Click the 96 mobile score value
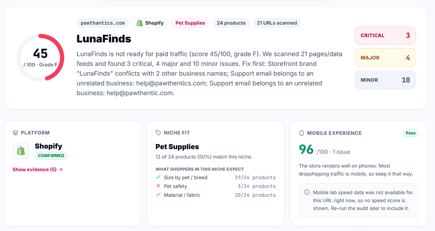The height and width of the screenshot is (231, 435). pyautogui.click(x=306, y=149)
